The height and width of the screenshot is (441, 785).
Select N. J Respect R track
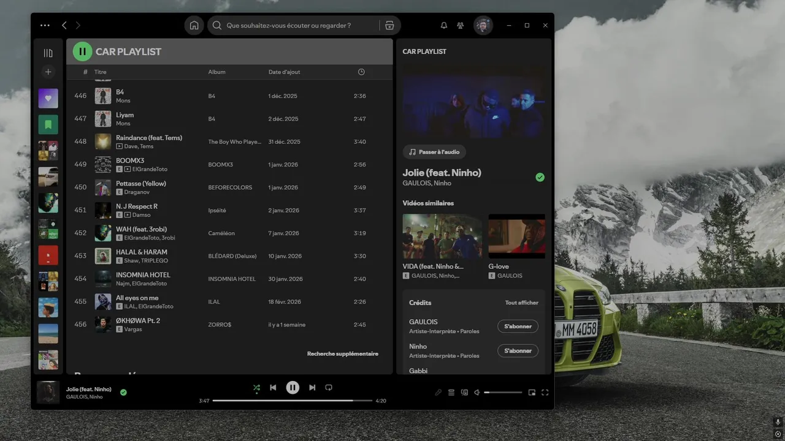click(x=229, y=210)
